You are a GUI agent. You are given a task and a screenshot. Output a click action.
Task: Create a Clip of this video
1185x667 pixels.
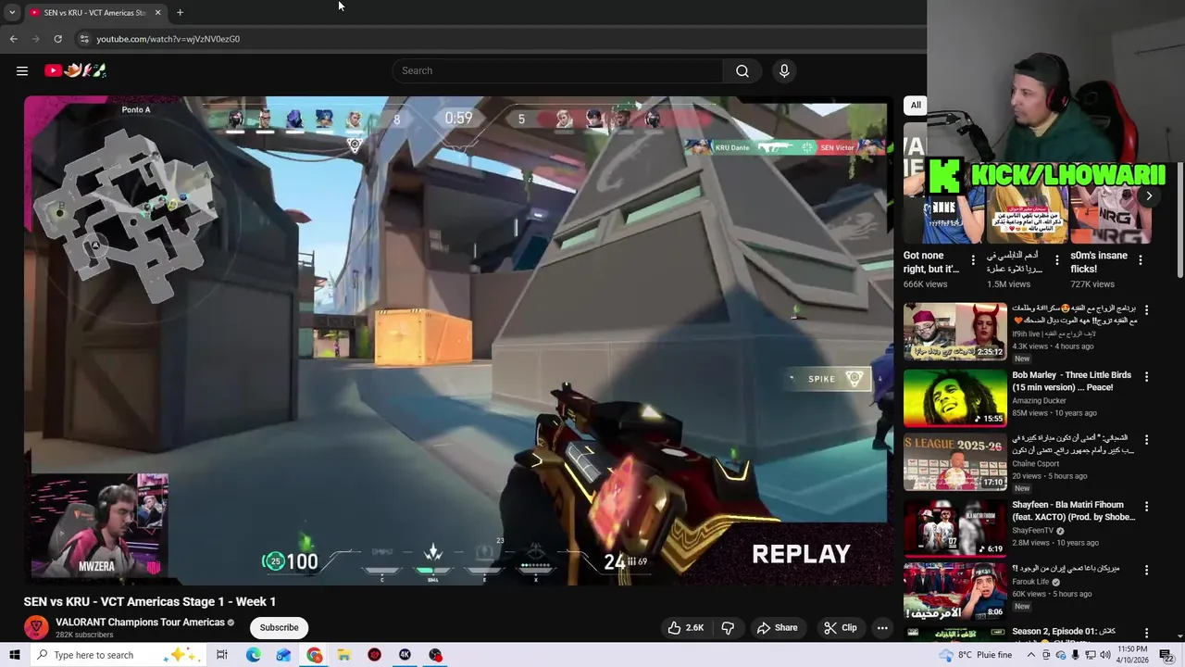pos(840,627)
